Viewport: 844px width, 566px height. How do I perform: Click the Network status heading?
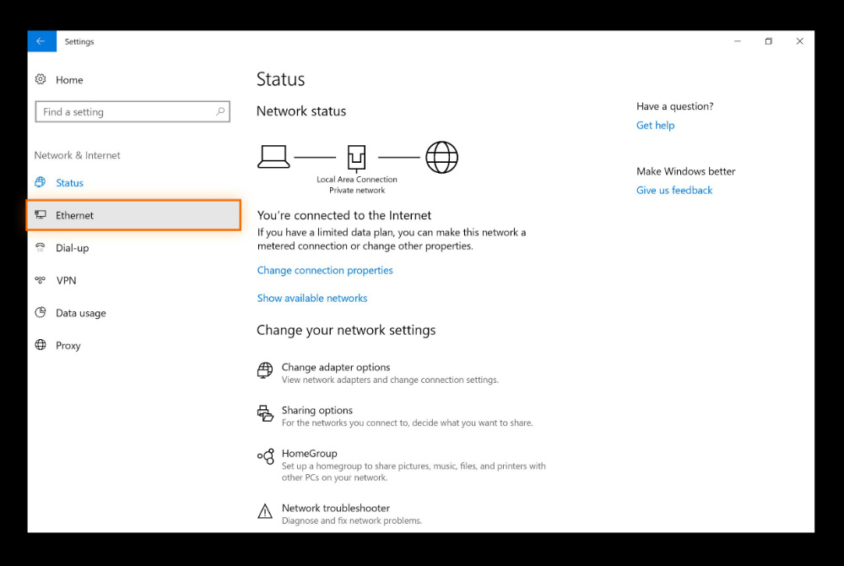click(x=301, y=111)
